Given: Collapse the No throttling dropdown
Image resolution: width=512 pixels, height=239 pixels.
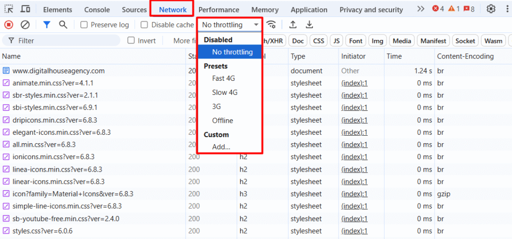Looking at the screenshot, I should click(x=230, y=24).
